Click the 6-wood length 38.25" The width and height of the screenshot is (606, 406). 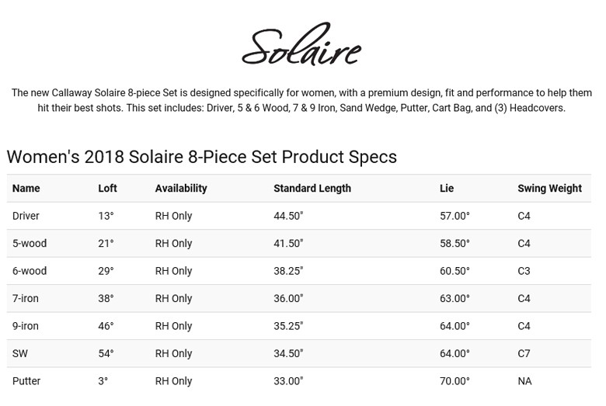(x=288, y=271)
